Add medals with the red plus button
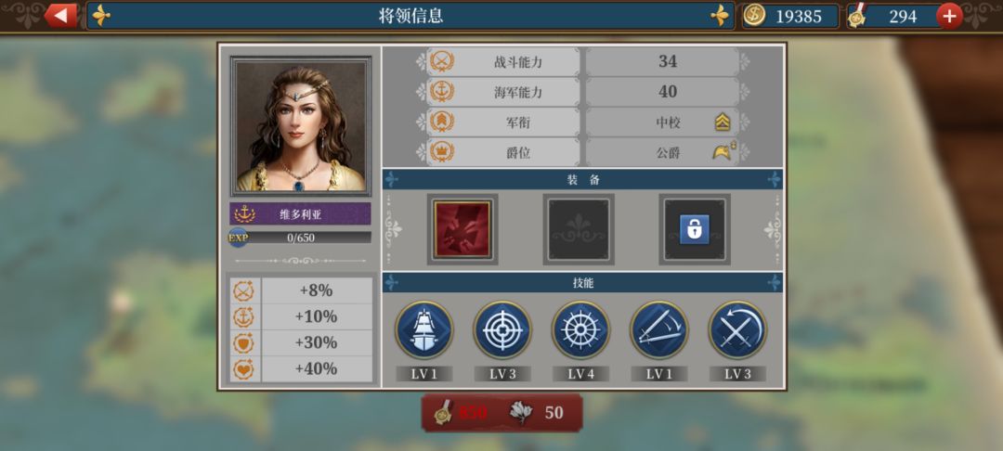1003x451 pixels. [x=949, y=16]
